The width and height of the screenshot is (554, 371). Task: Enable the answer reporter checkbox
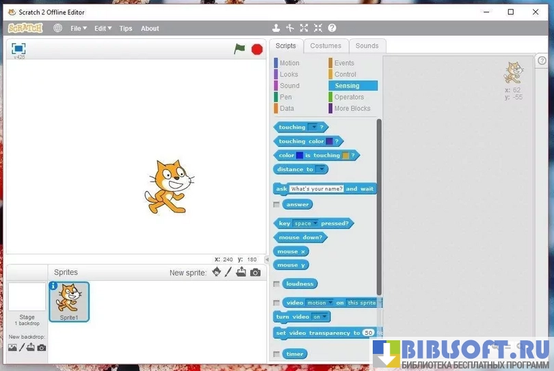coord(276,204)
